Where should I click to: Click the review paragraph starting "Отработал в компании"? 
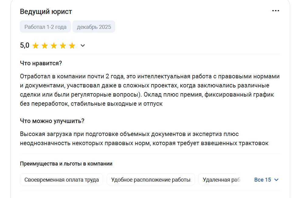(150, 90)
